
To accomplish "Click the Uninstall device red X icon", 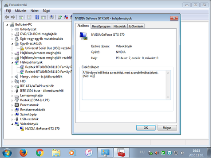I will tap(66, 17).
